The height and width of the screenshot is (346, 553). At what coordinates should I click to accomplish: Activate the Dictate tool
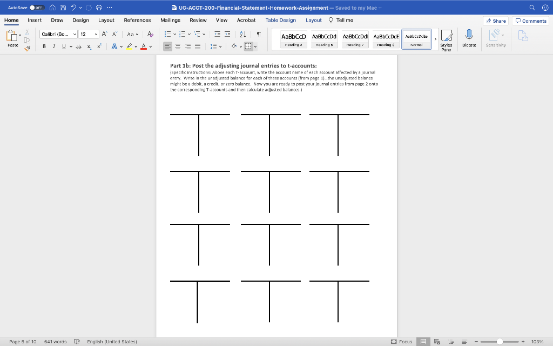(x=469, y=38)
